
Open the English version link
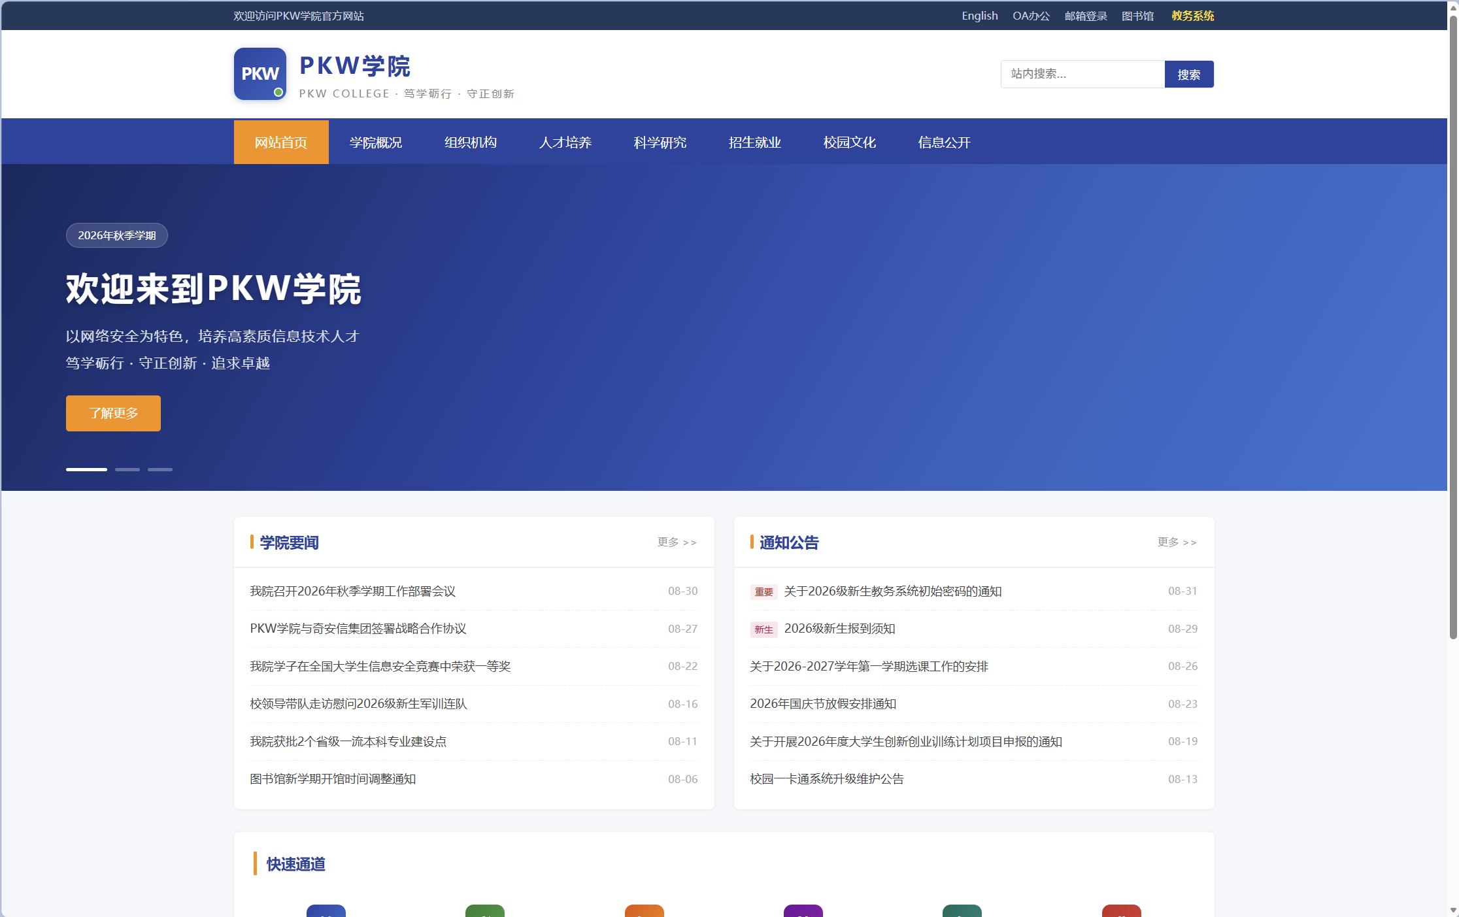click(979, 16)
